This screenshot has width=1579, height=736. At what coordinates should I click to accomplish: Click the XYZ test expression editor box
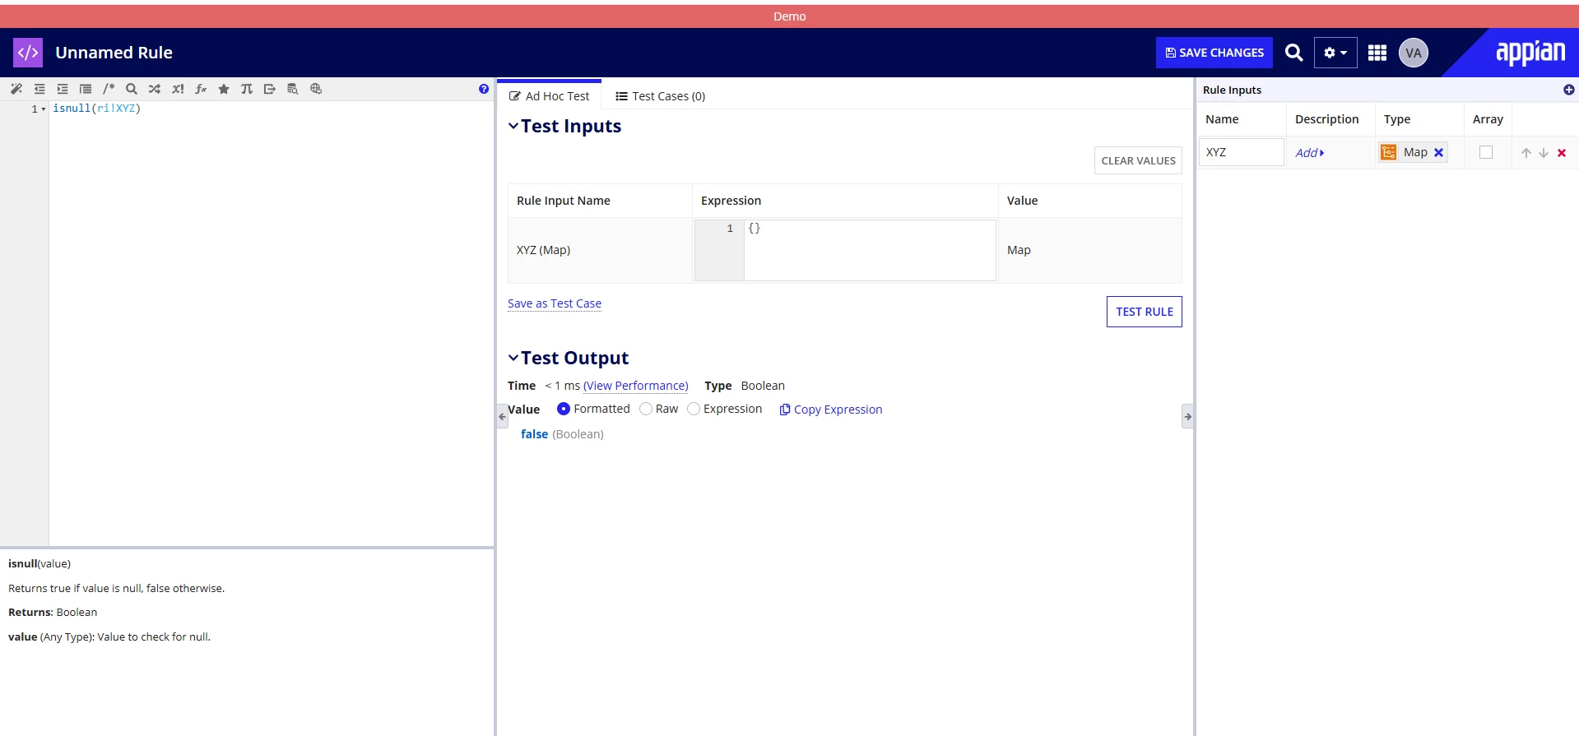[845, 250]
